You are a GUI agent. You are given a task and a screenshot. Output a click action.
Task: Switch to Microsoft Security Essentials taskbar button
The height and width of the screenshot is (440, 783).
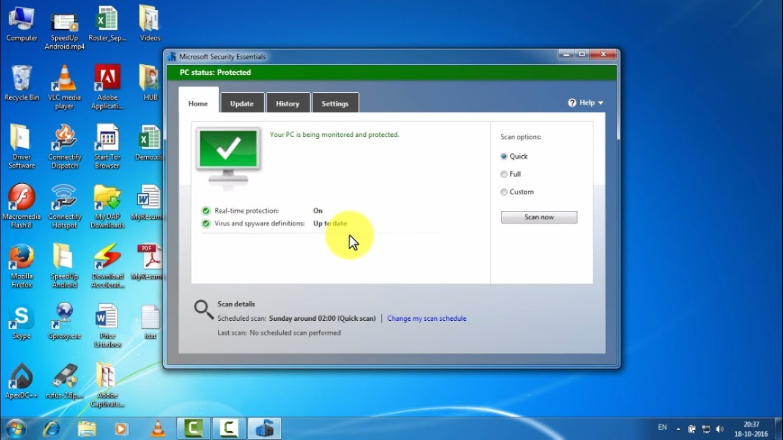pos(264,428)
